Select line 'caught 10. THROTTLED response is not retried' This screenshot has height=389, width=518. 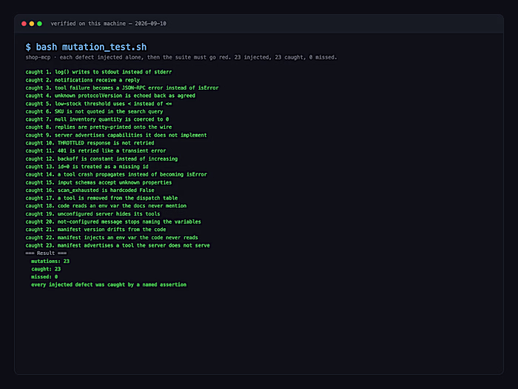tap(90, 143)
